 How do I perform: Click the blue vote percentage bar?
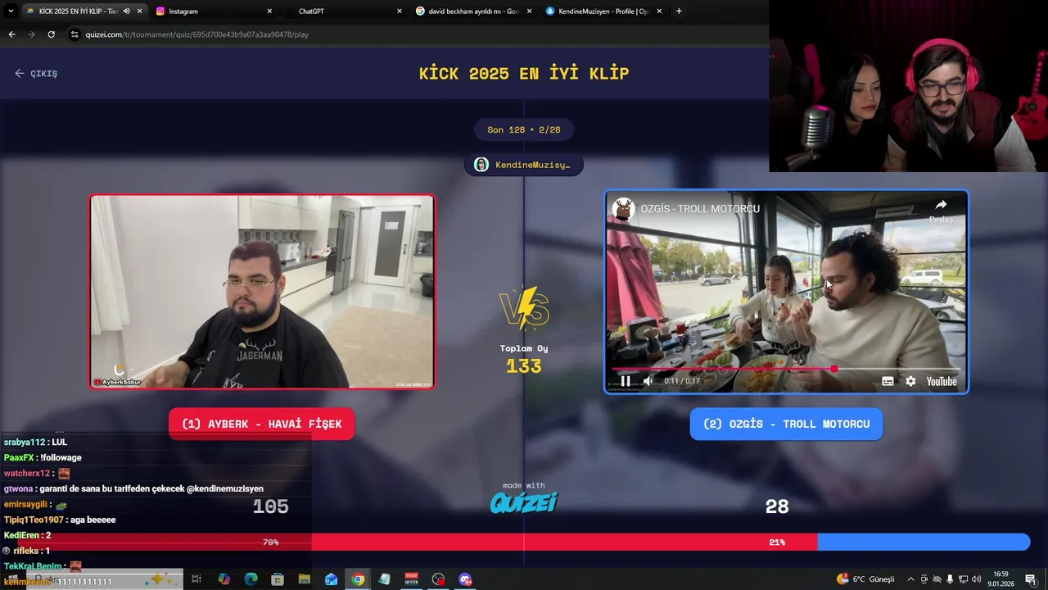pyautogui.click(x=924, y=542)
